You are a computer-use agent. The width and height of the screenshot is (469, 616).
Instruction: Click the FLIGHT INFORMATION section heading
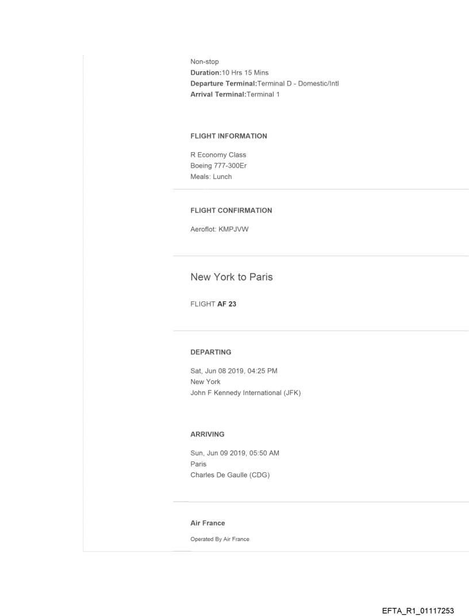(229, 136)
